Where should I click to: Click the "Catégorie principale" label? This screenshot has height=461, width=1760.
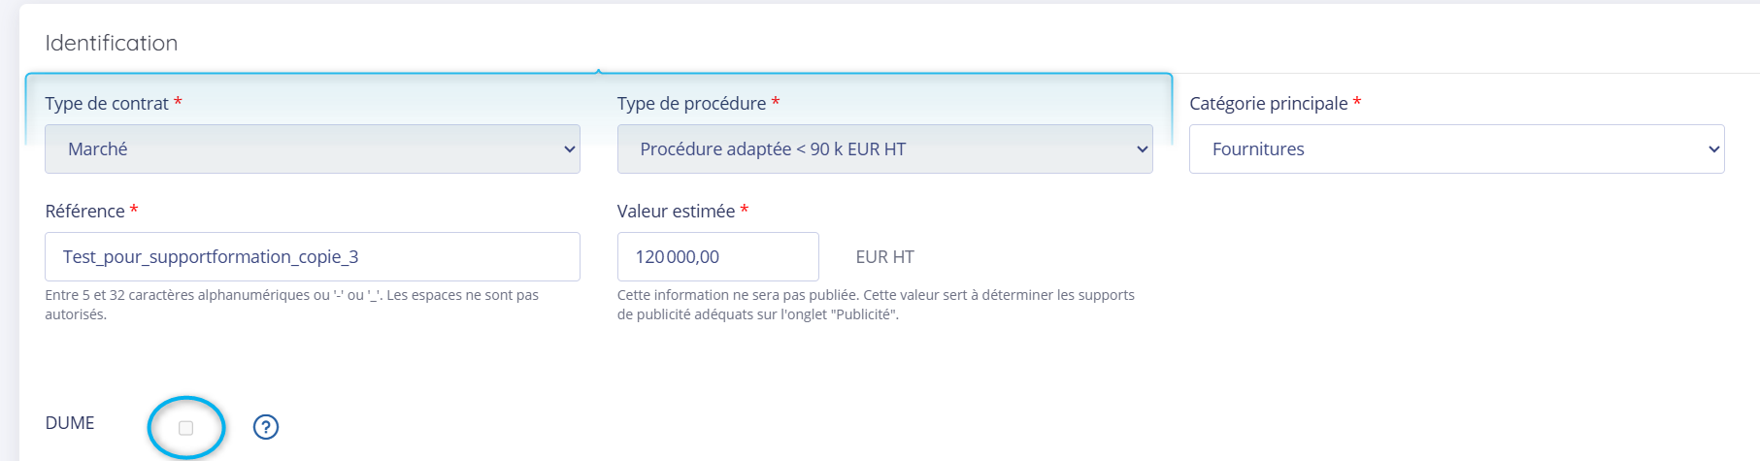tap(1268, 104)
